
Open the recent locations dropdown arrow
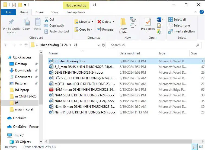tap(20, 45)
